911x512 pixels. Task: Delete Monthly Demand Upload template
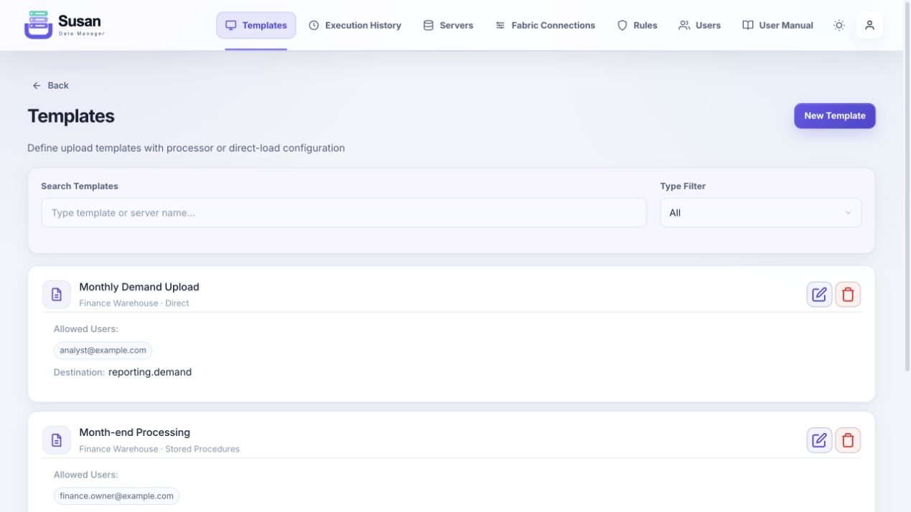[x=848, y=294]
